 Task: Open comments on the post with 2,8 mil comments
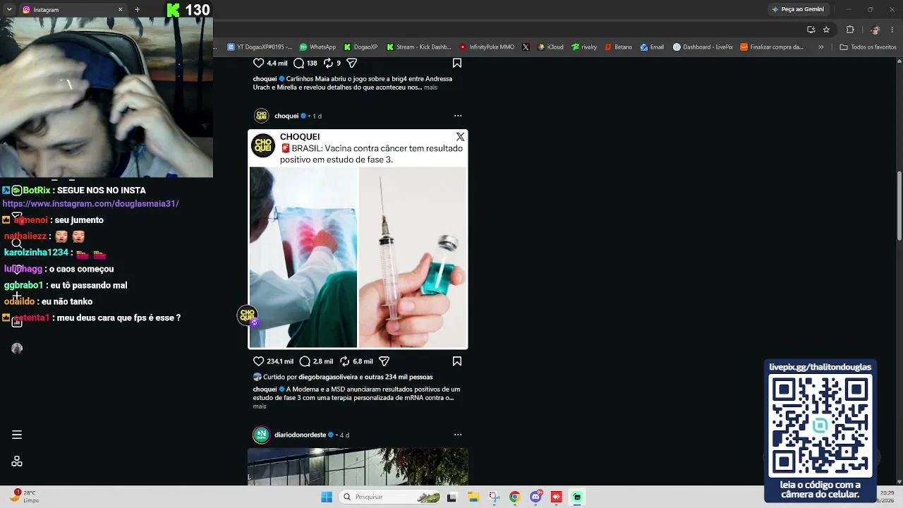pyautogui.click(x=305, y=361)
